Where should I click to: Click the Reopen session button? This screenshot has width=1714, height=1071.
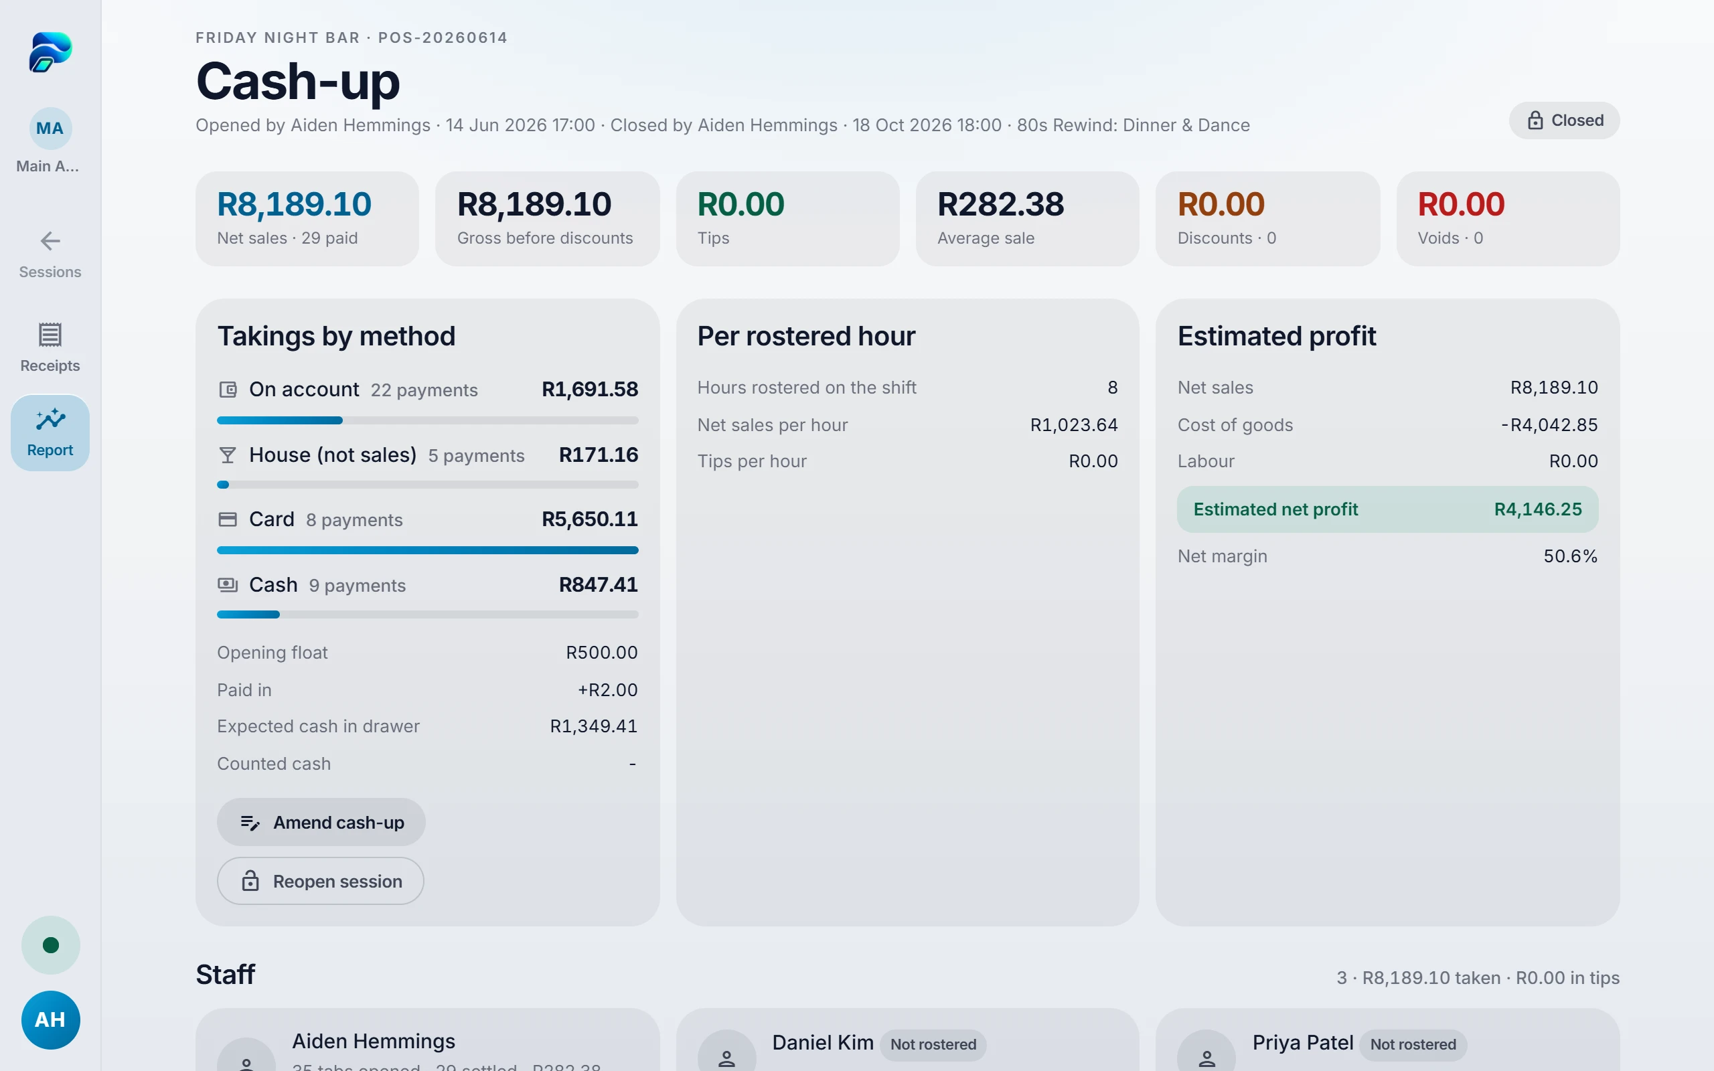click(x=320, y=881)
